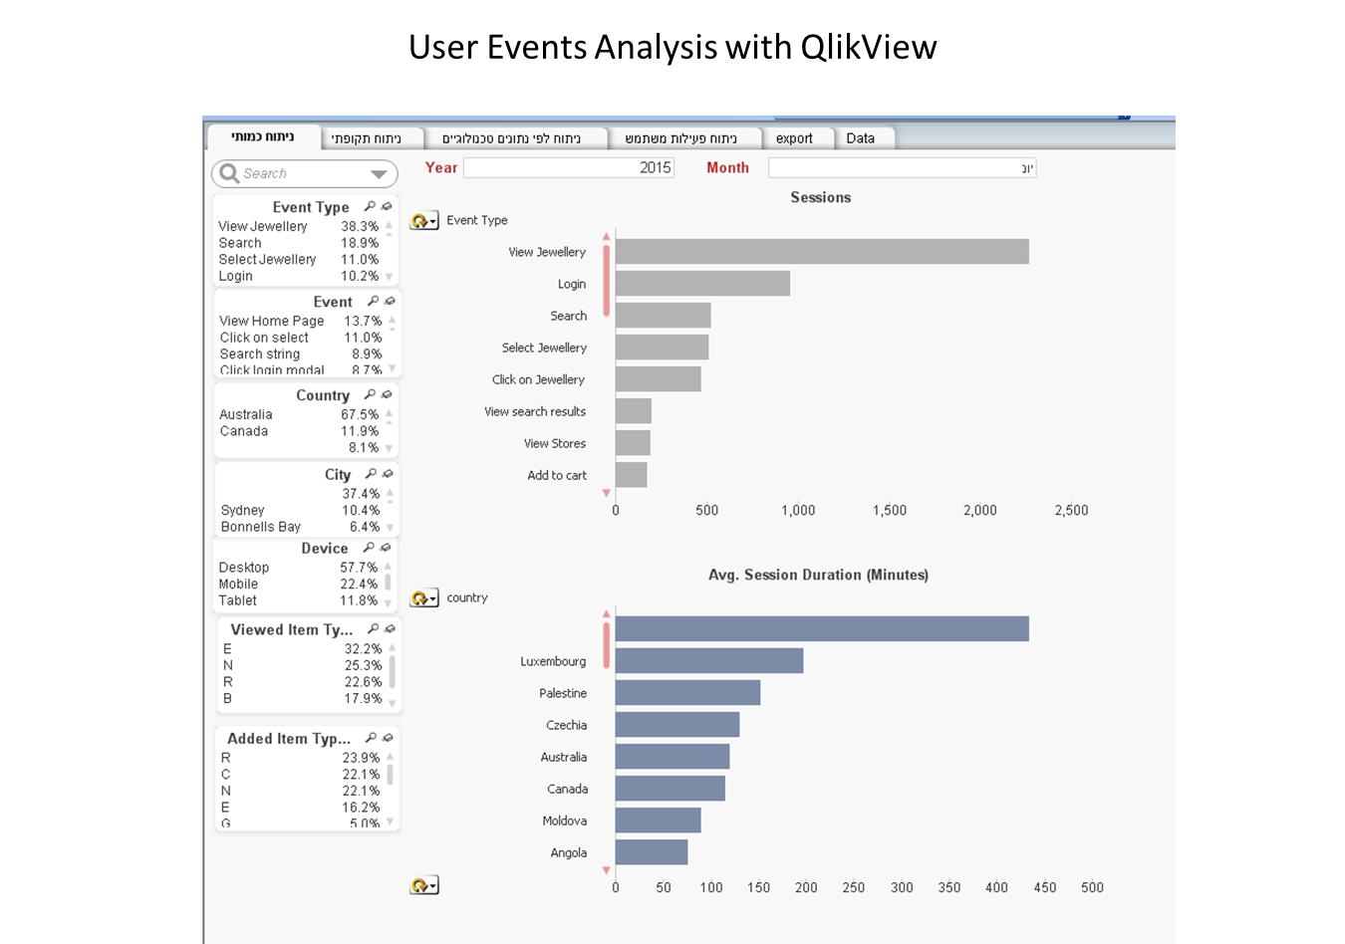Select E in Viewed Item Type listbox
Viewport: 1345px width, 944px height.
302,648
